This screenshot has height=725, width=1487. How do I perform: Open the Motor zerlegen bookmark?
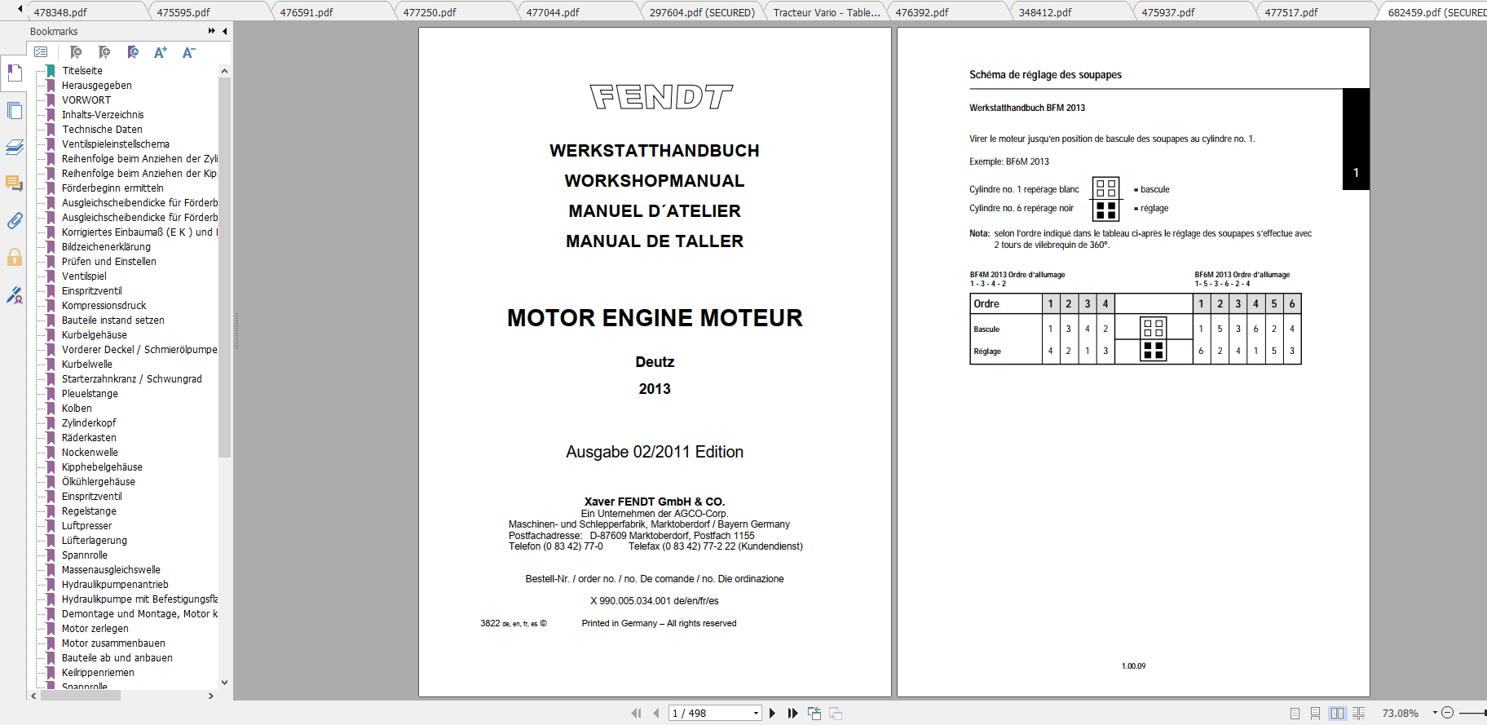(x=95, y=629)
